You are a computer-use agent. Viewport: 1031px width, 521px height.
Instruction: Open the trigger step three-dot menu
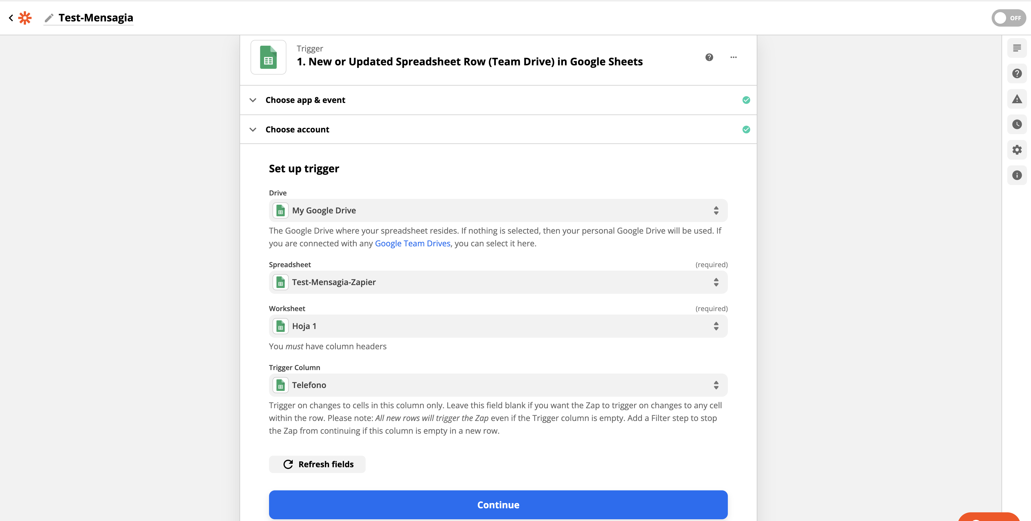click(733, 57)
